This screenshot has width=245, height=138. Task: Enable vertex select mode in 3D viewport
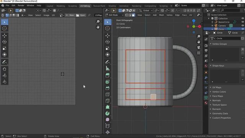point(127,15)
